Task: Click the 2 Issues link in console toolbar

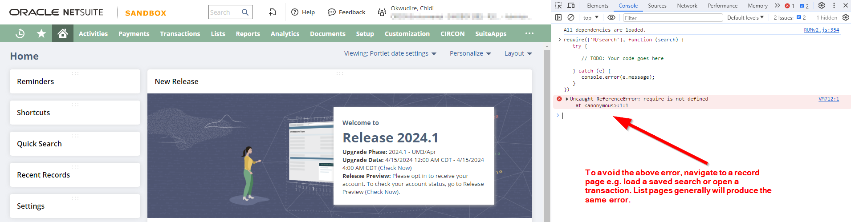Action: coord(790,18)
